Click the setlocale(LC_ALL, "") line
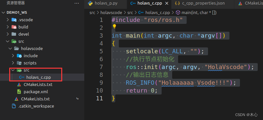Viewport: 263px width, 120px height. point(165,51)
